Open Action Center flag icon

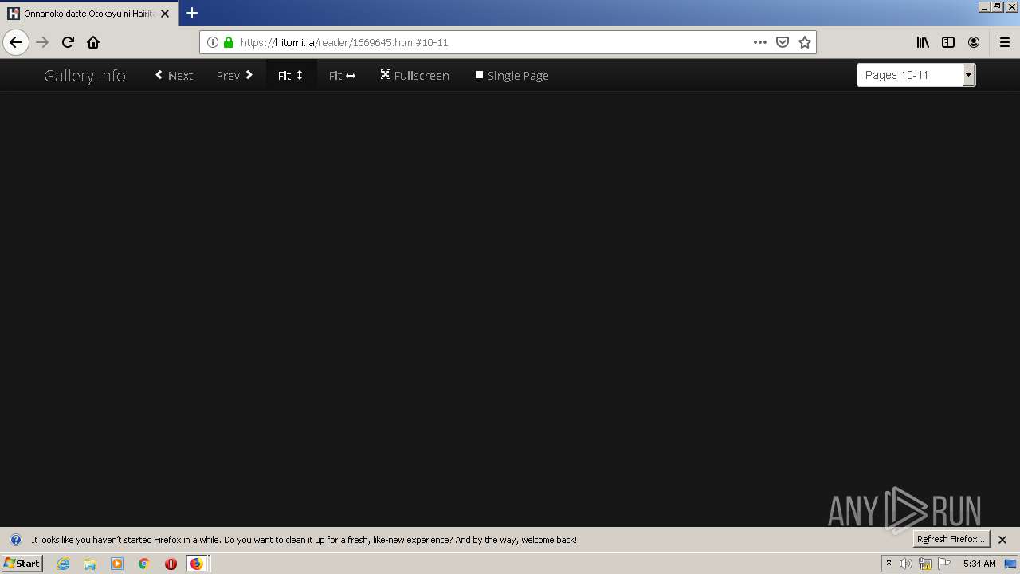click(944, 564)
